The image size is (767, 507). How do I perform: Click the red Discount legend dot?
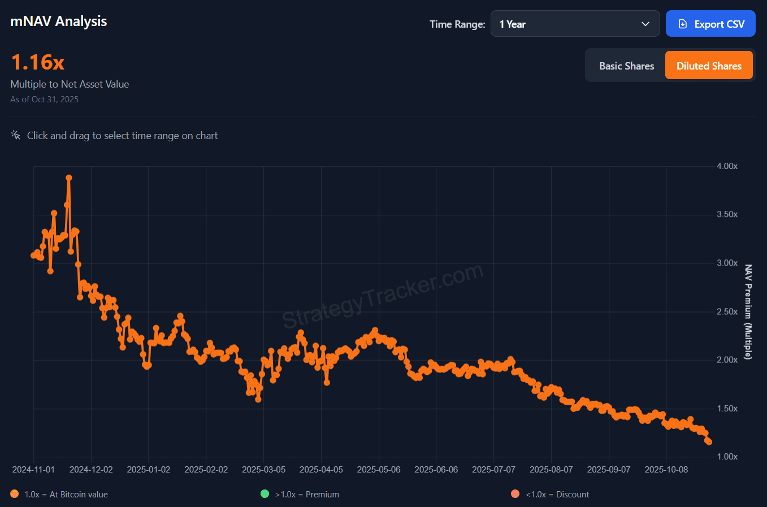click(x=515, y=494)
